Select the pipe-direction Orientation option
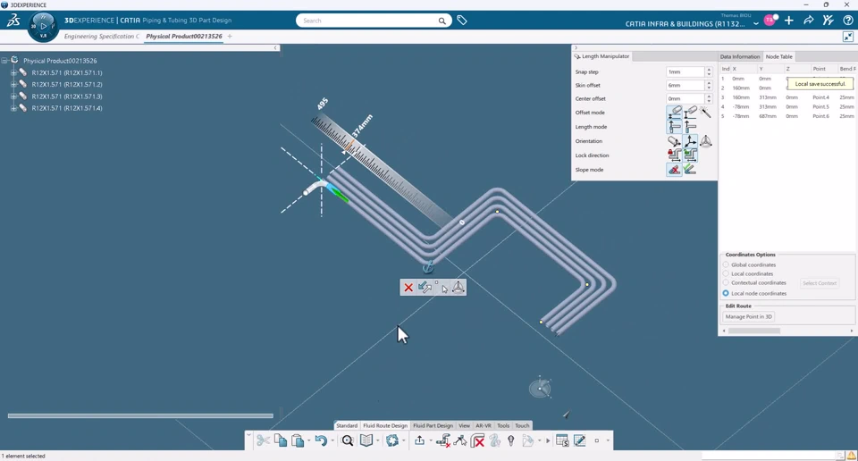 pyautogui.click(x=674, y=141)
